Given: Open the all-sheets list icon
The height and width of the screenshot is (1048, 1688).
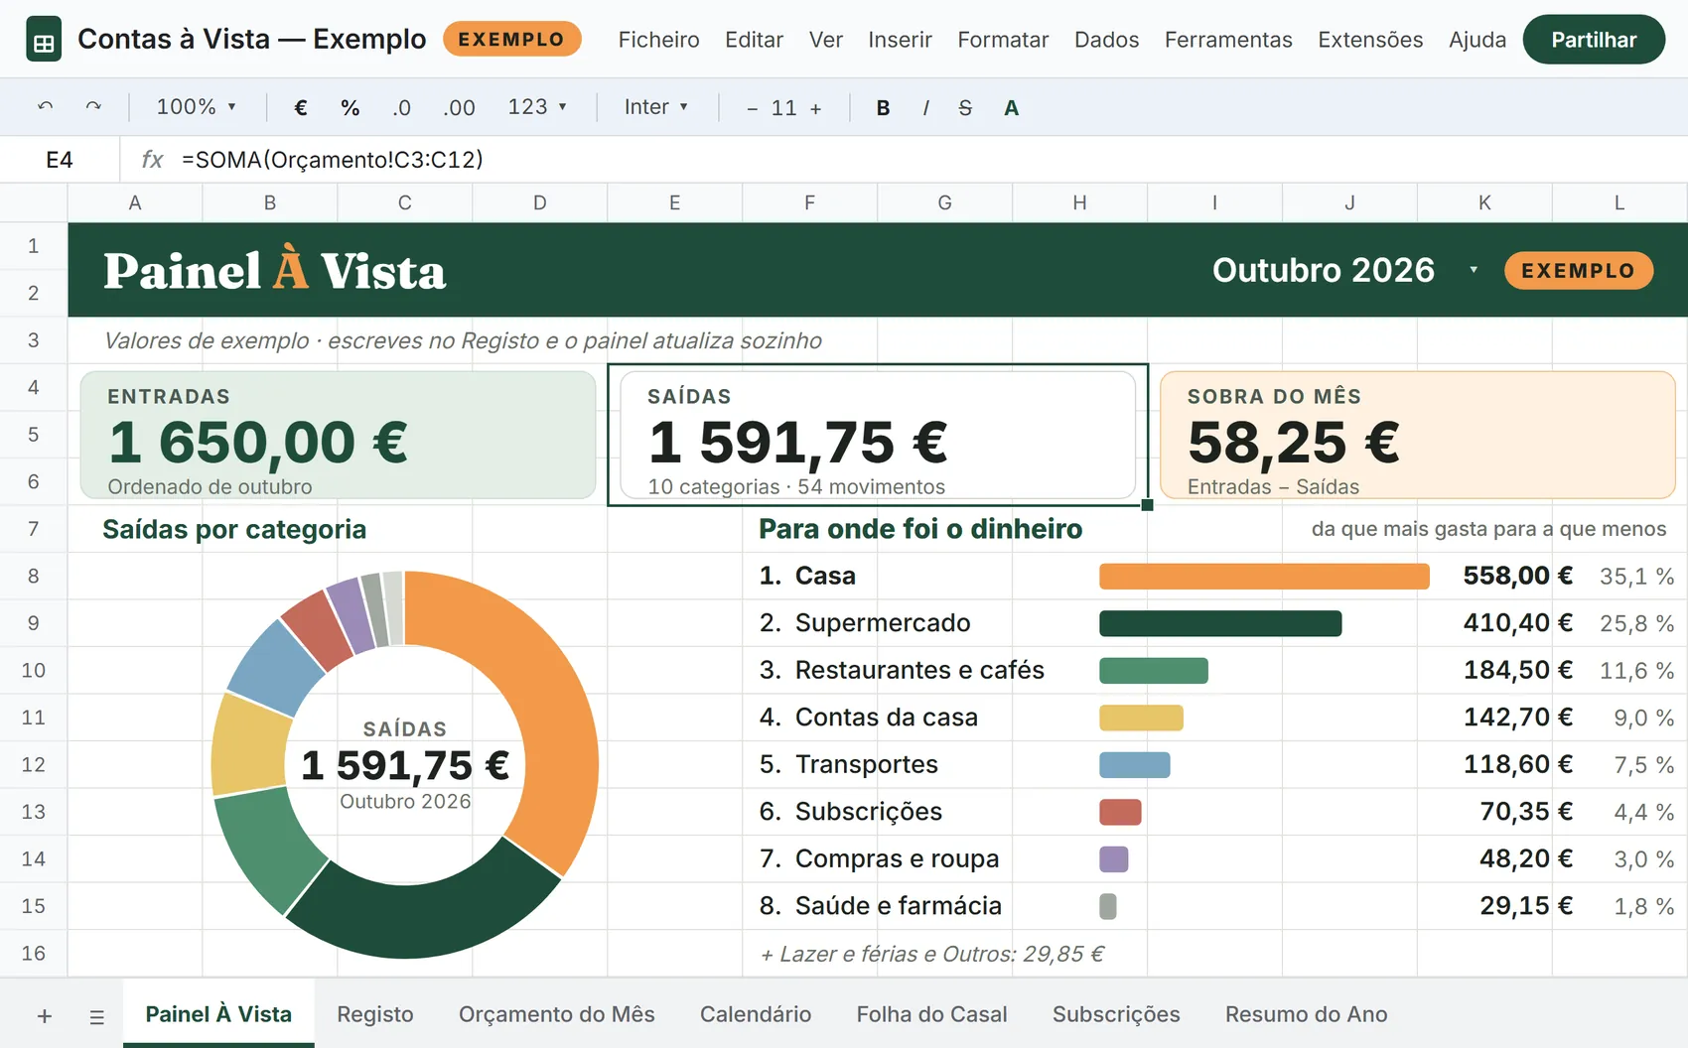Looking at the screenshot, I should [x=96, y=1016].
